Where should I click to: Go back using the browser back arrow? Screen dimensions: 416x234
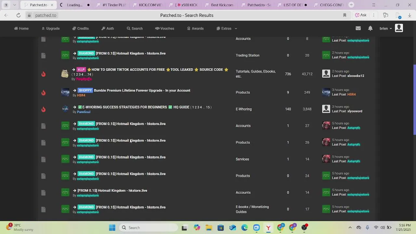(6, 15)
